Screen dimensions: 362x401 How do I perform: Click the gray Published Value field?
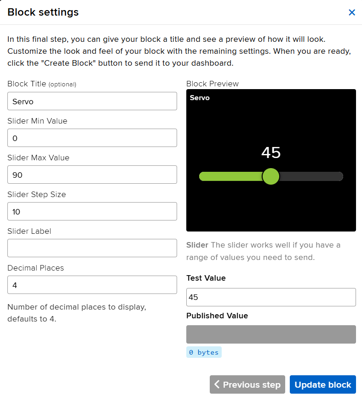coord(271,334)
